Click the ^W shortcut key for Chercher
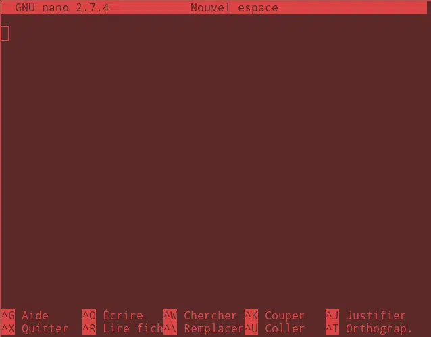Viewport: 431px width, 337px height. coord(170,315)
